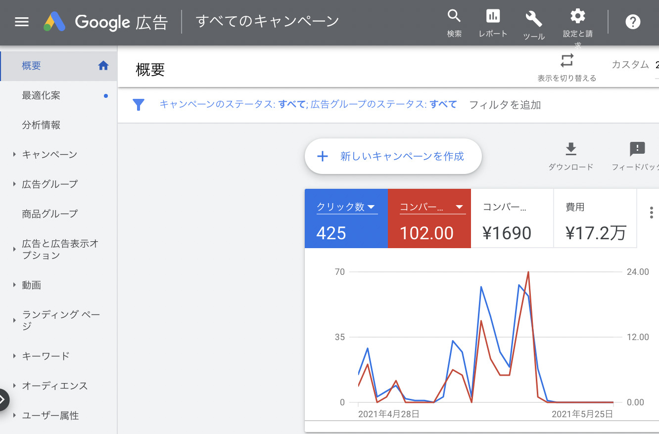Viewport: 659px width, 434px height.
Task: Click the search (検索) magnifier icon
Action: click(454, 17)
